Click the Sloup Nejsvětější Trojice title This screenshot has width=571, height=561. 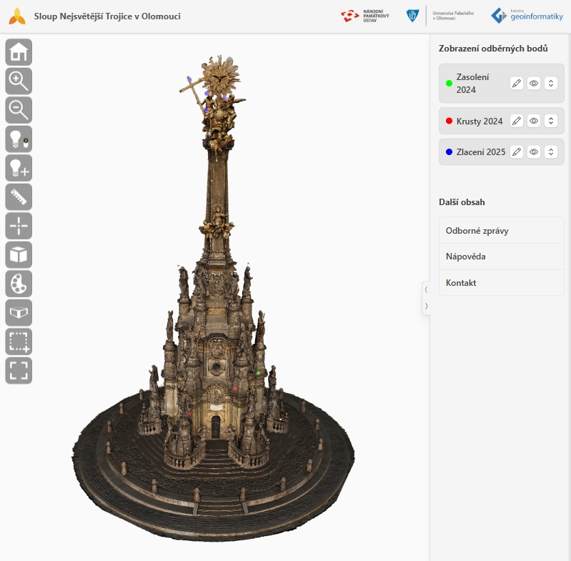107,16
